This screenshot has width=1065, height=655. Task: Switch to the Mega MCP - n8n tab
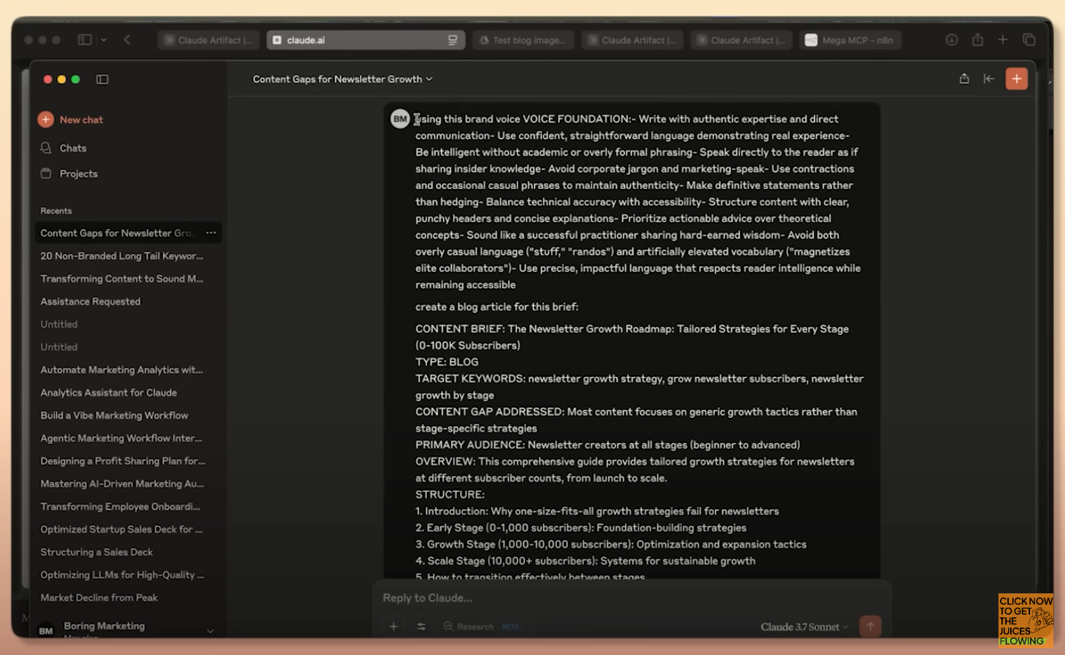[850, 40]
